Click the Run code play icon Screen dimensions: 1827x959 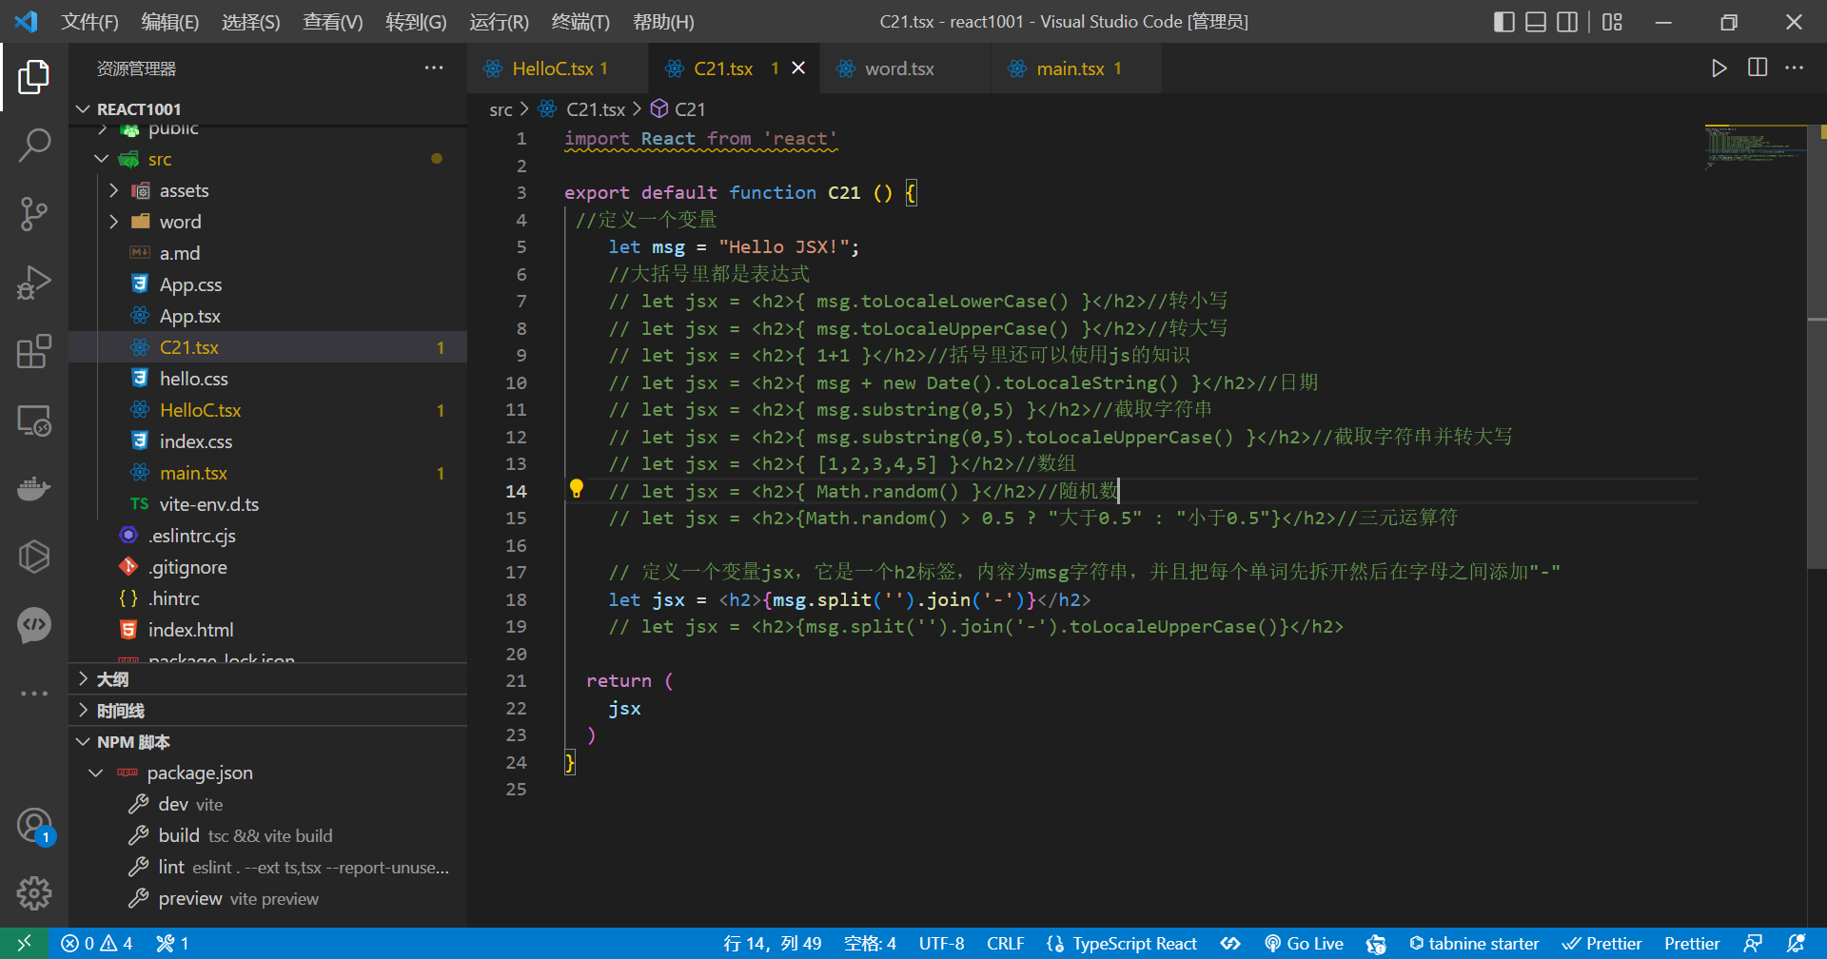coord(1719,68)
